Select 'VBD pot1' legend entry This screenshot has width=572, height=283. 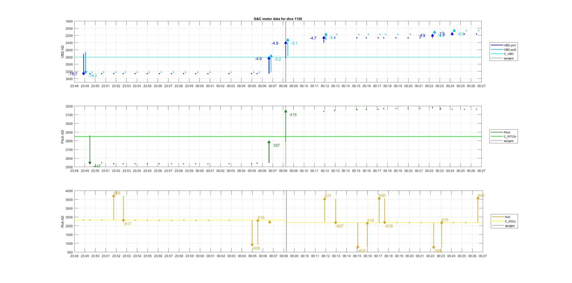[x=504, y=45]
